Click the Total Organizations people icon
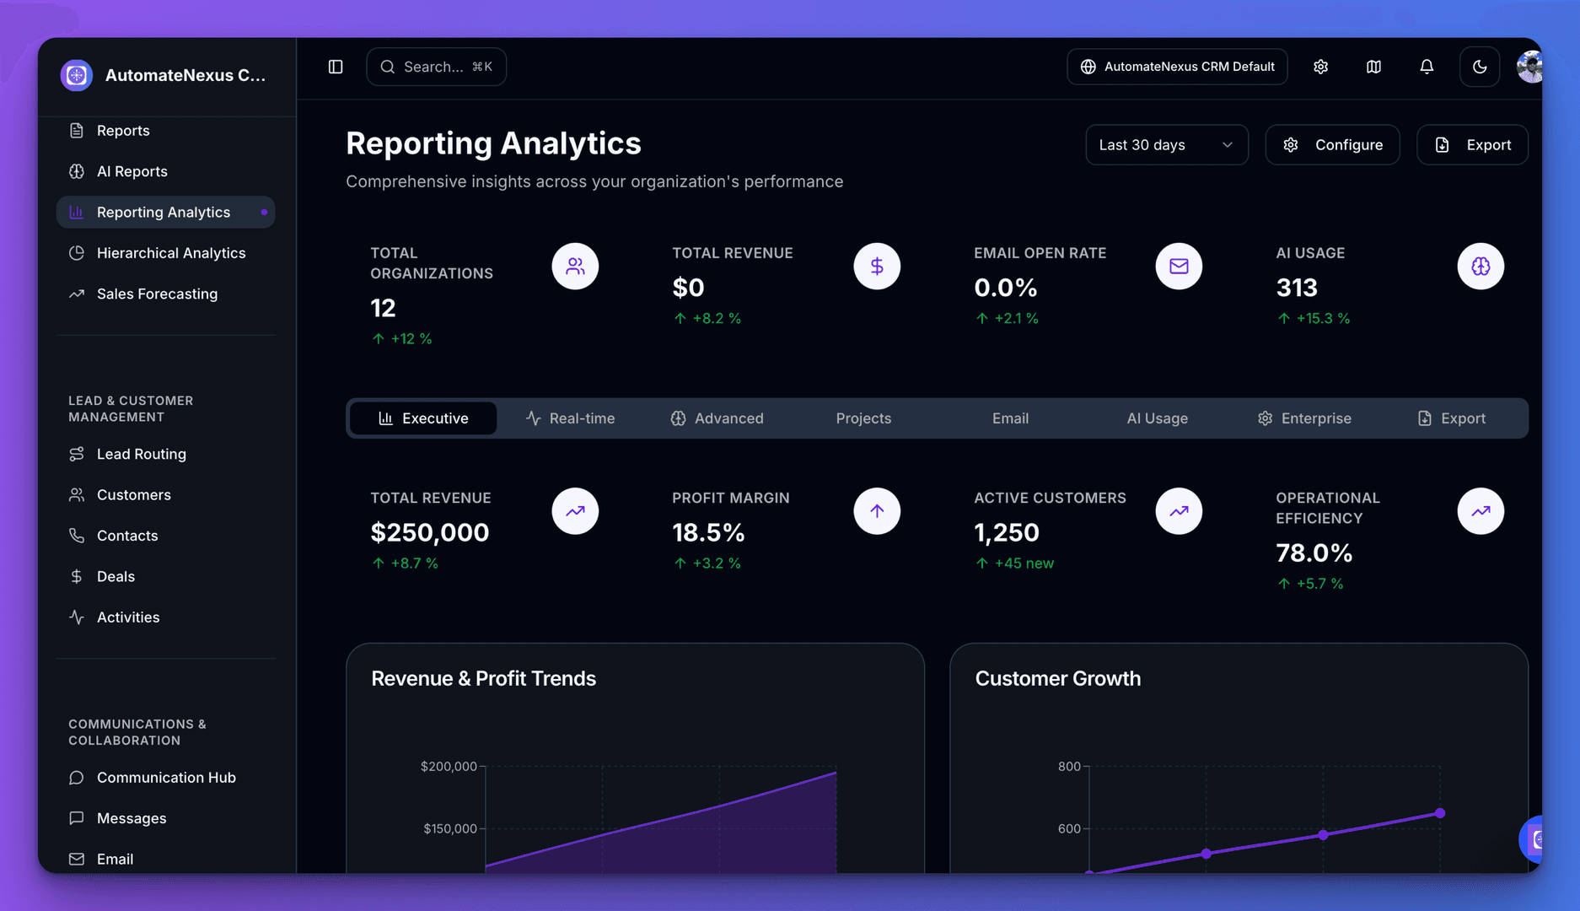This screenshot has width=1580, height=911. (575, 267)
